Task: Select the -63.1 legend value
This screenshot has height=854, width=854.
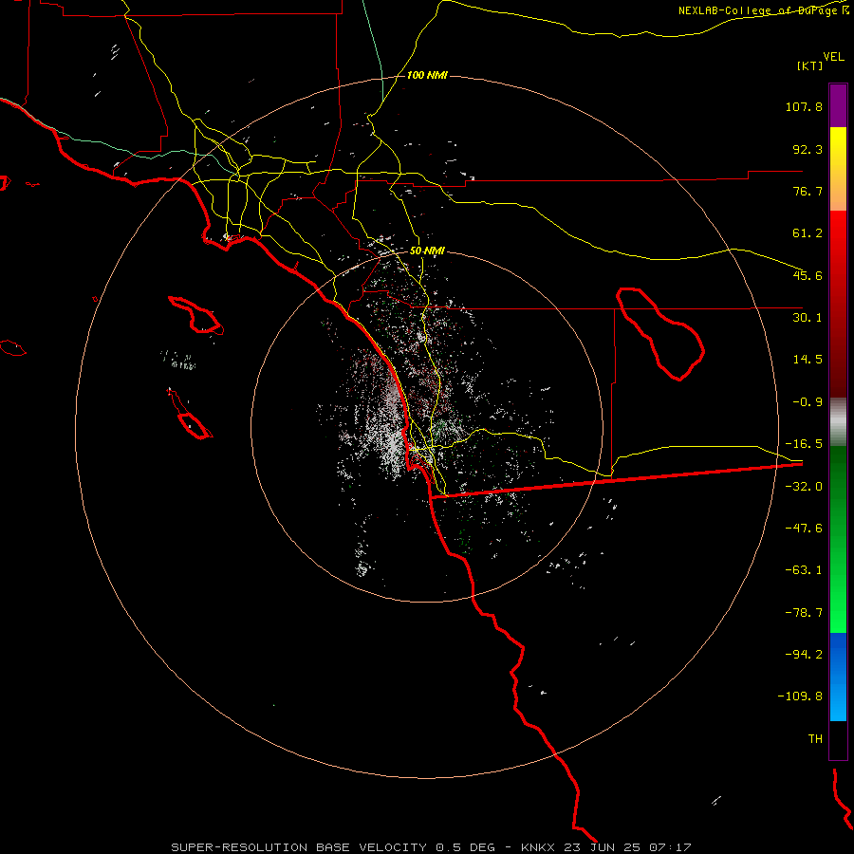Action: pos(804,570)
